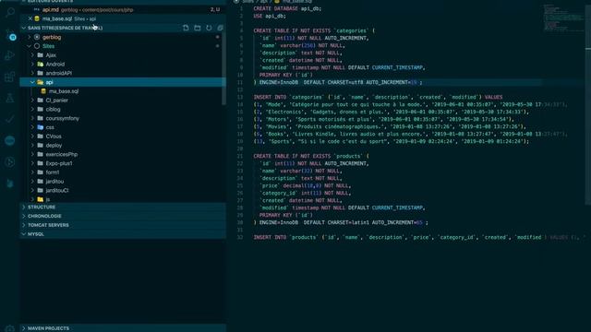Click the CHARSET=latin1 engine line
The width and height of the screenshot is (591, 332).
(x=341, y=222)
